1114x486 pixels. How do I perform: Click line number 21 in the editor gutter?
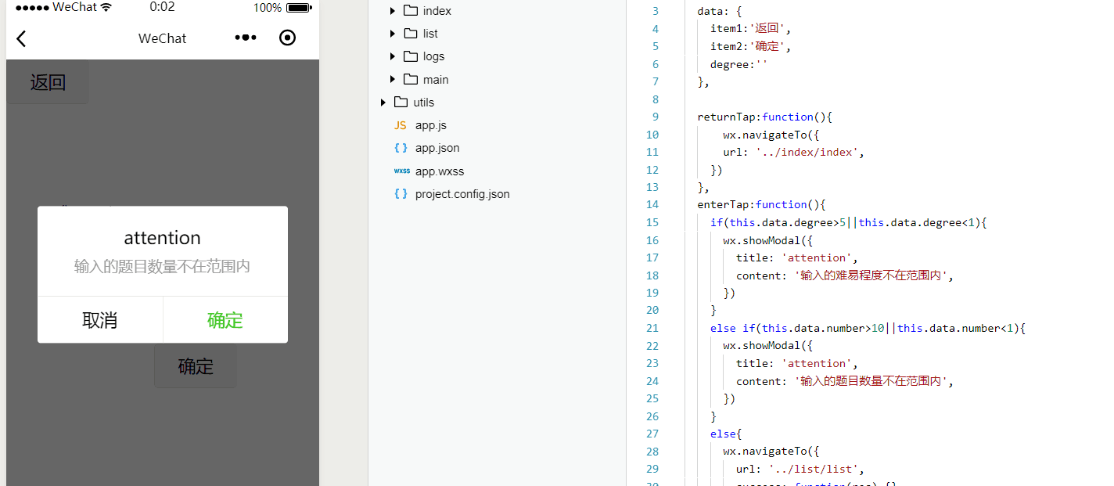pyautogui.click(x=652, y=328)
